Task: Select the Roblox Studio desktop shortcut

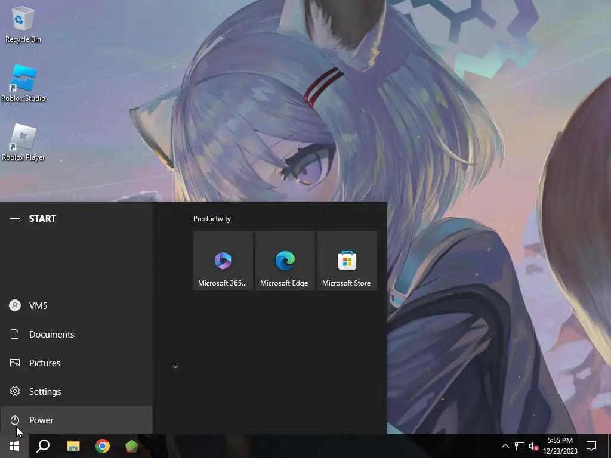Action: tap(23, 83)
